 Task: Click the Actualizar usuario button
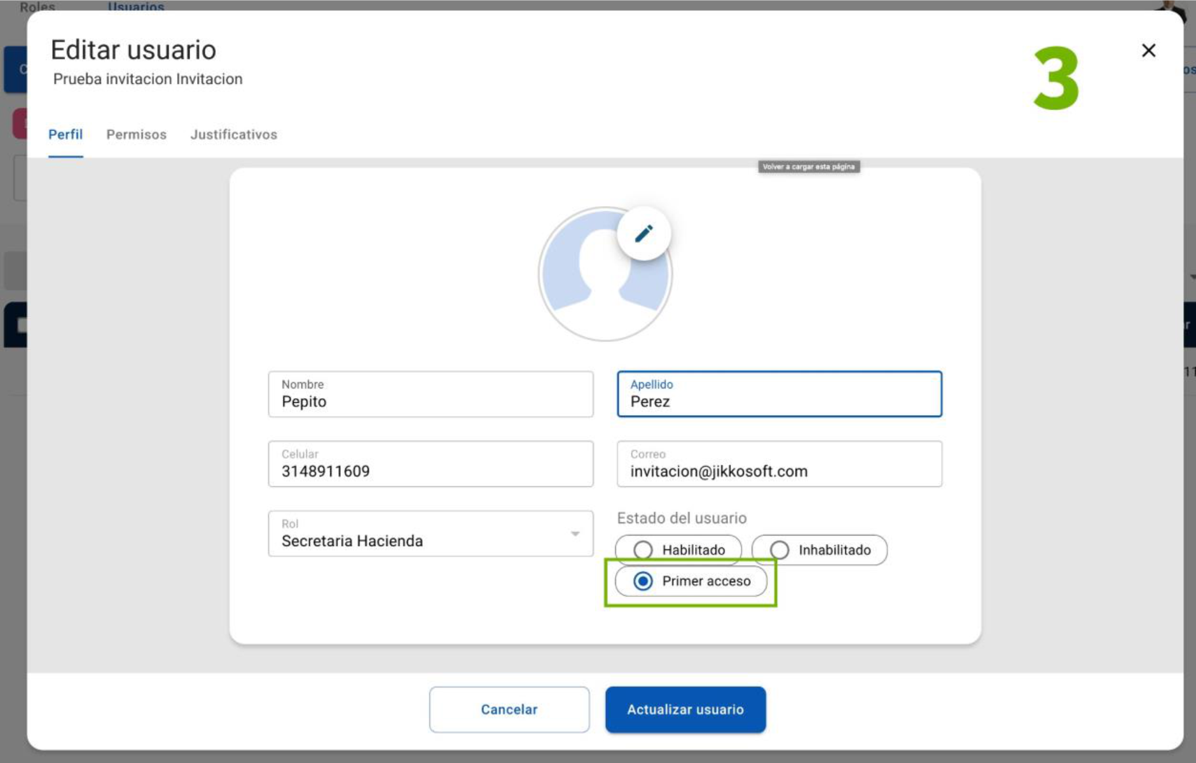coord(685,710)
